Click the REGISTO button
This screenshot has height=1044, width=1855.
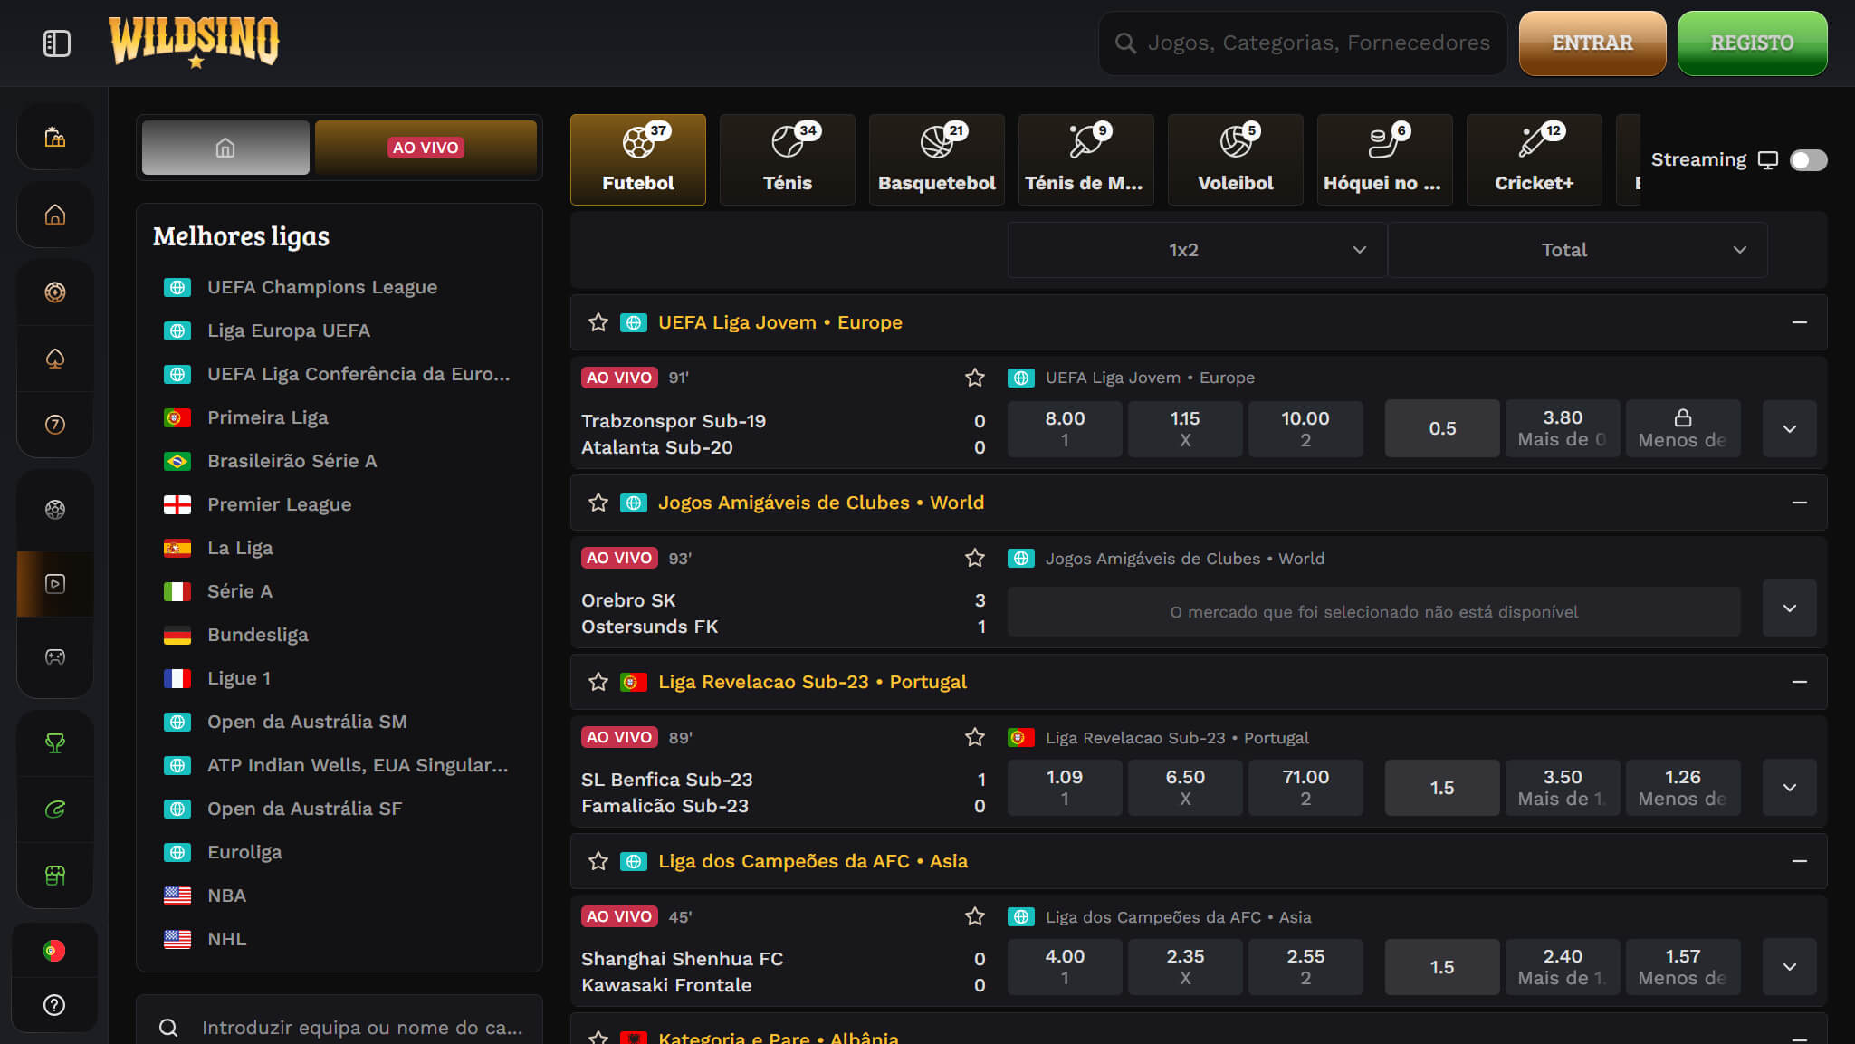coord(1751,43)
